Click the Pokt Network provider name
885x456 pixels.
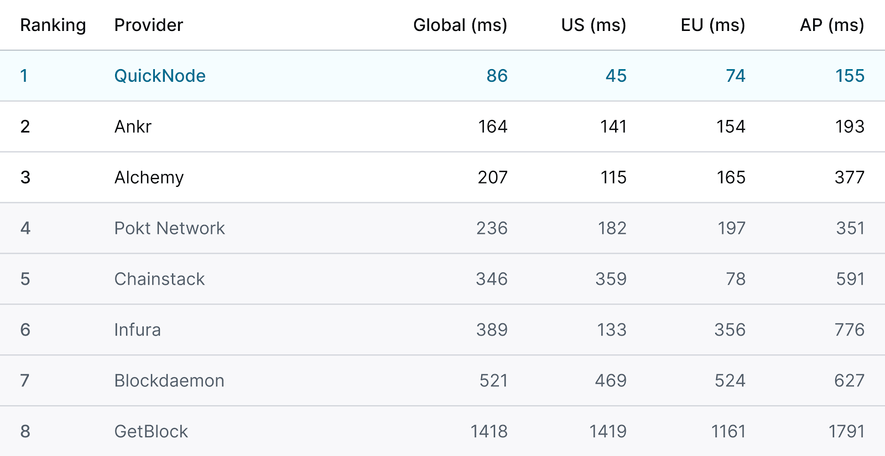[x=169, y=228]
